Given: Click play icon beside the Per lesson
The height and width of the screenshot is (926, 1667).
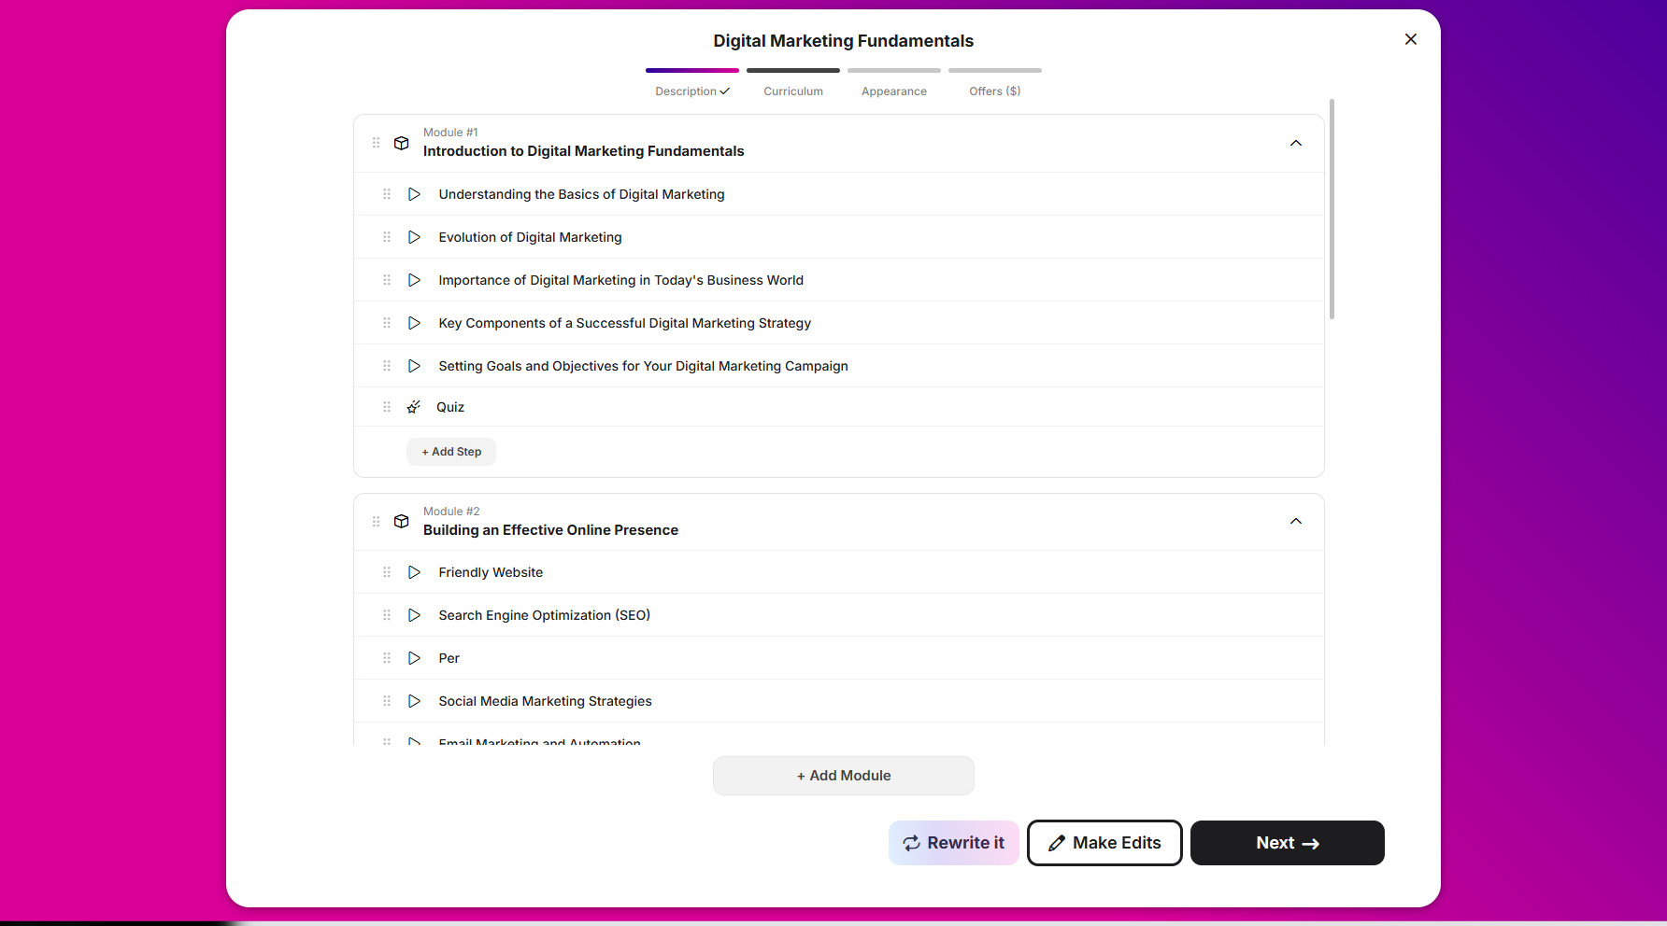Looking at the screenshot, I should click(x=414, y=658).
